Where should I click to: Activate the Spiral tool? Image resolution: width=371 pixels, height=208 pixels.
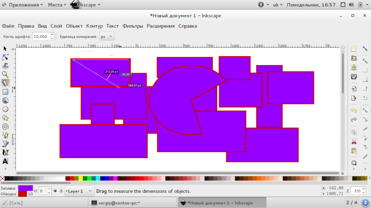point(5,127)
